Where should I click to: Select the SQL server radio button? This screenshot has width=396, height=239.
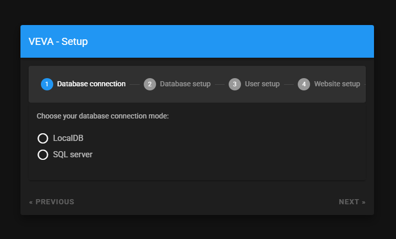point(42,155)
